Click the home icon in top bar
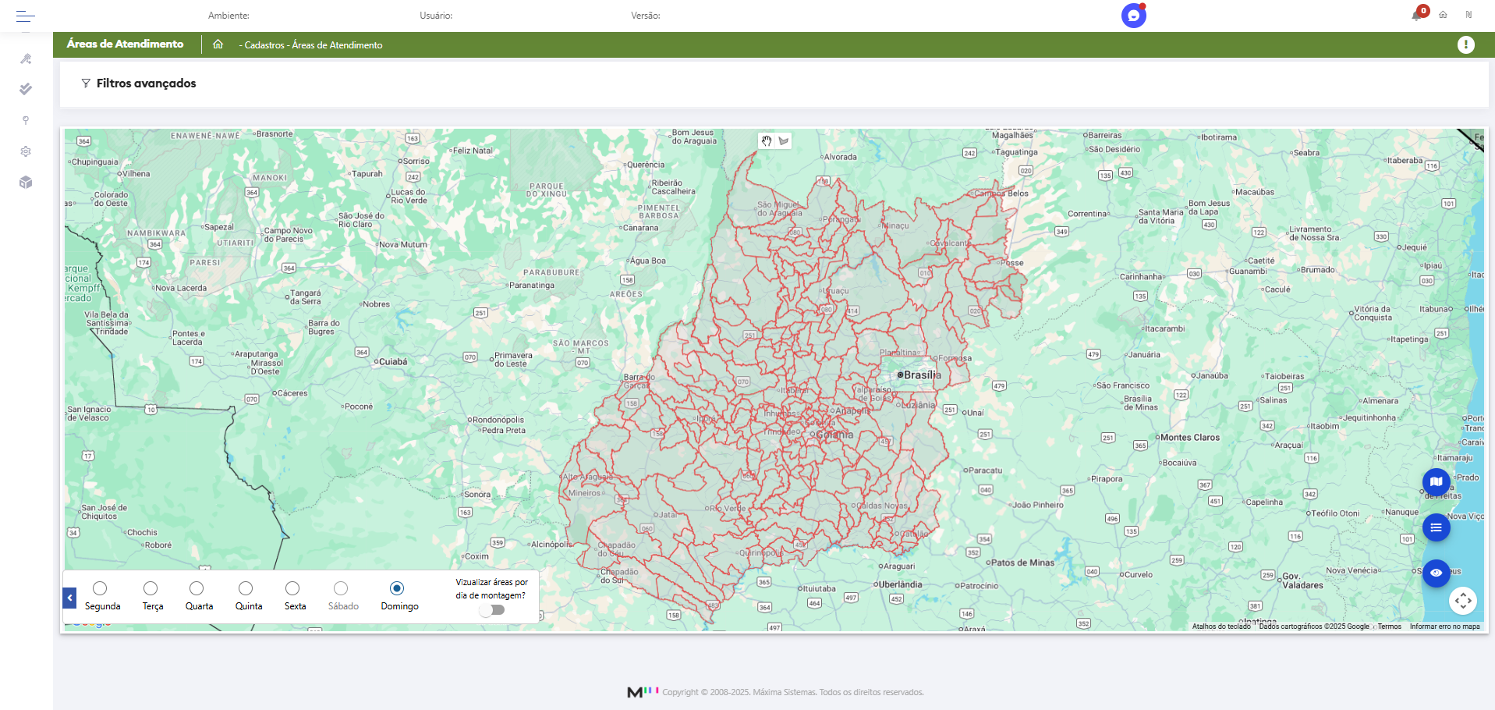This screenshot has height=710, width=1495. [1443, 15]
